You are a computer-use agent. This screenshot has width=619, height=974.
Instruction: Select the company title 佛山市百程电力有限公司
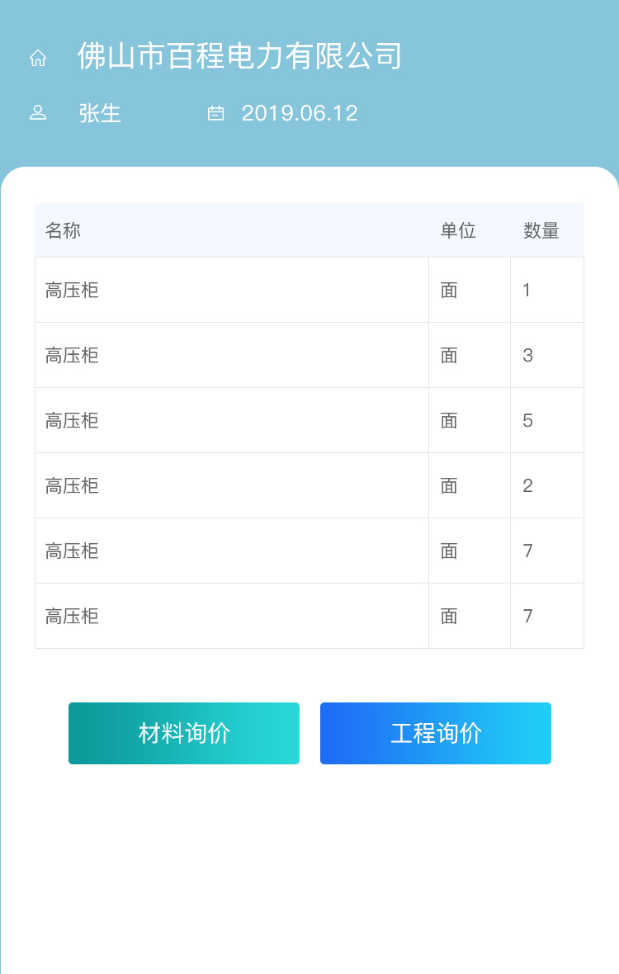pyautogui.click(x=239, y=56)
